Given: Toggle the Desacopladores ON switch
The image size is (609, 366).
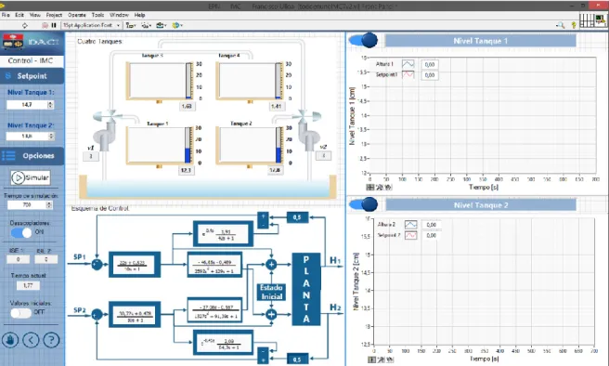Looking at the screenshot, I should click(21, 232).
